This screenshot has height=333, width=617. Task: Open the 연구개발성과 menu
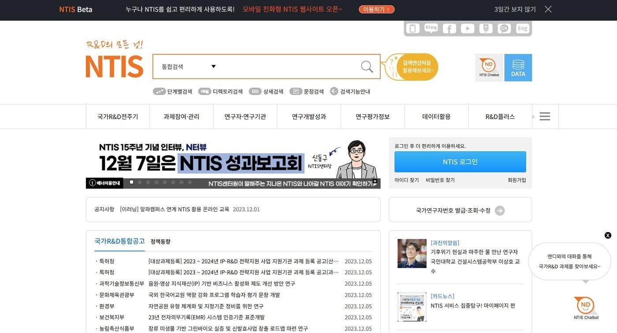point(309,116)
